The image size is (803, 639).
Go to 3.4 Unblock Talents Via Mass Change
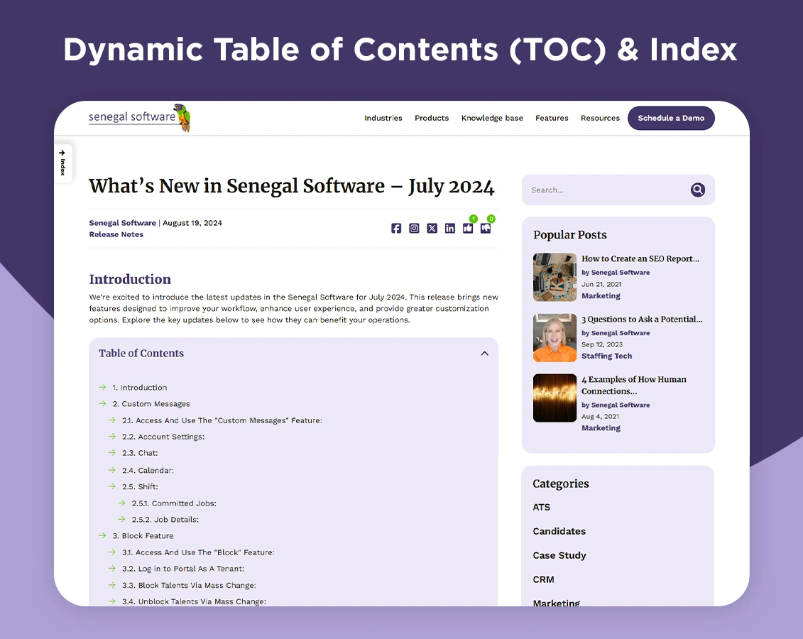[194, 601]
